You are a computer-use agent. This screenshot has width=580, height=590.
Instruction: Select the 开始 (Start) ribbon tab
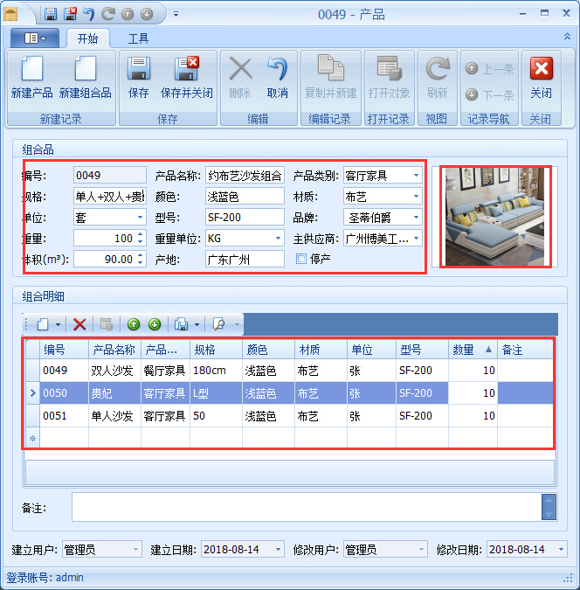[x=87, y=38]
